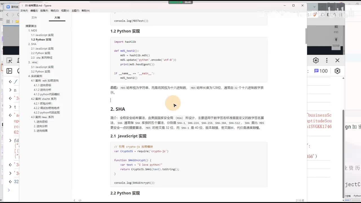Viewport: 361px width, 203px height.
Task: Open outline item 4.1.1 逆向目标
Action: (x=43, y=85)
